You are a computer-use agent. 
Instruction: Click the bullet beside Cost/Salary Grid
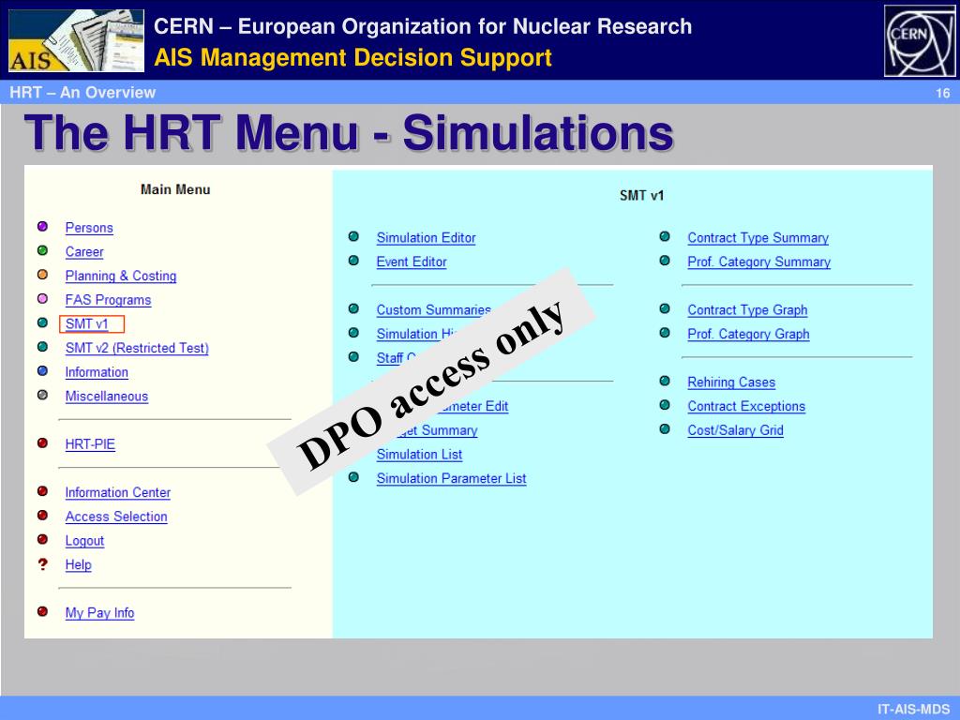coord(665,429)
